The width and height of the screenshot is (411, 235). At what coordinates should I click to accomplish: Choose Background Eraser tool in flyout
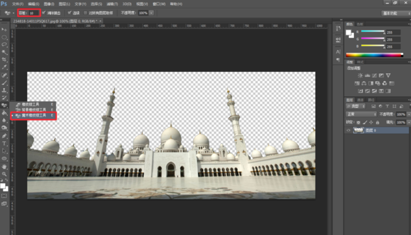(33, 109)
